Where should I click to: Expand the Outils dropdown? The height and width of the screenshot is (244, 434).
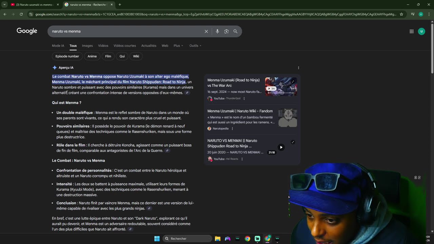pos(195,46)
